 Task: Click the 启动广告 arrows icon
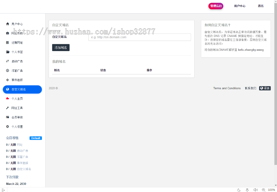7,61
